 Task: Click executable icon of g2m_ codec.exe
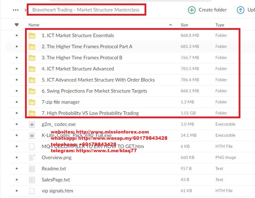click(x=32, y=124)
